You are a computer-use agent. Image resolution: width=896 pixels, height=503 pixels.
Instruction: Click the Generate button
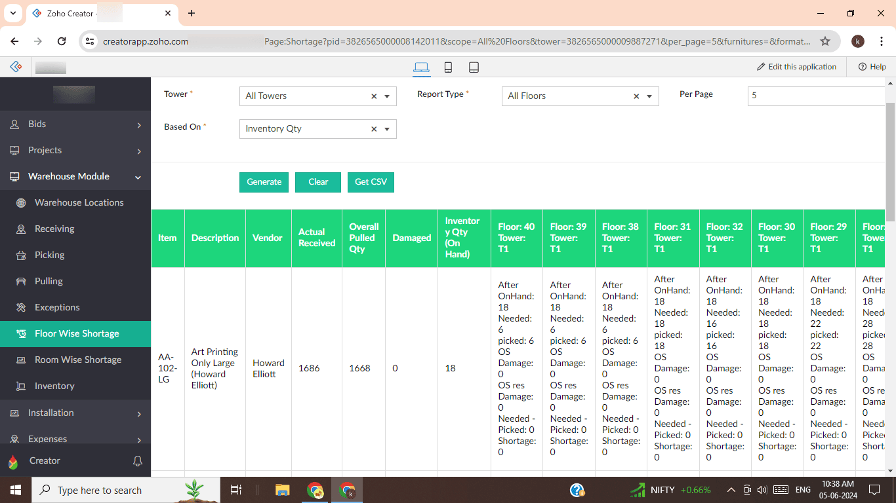[264, 182]
